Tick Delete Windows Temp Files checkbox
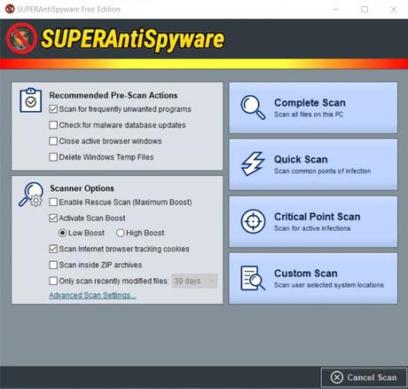This screenshot has width=408, height=389. tap(53, 157)
